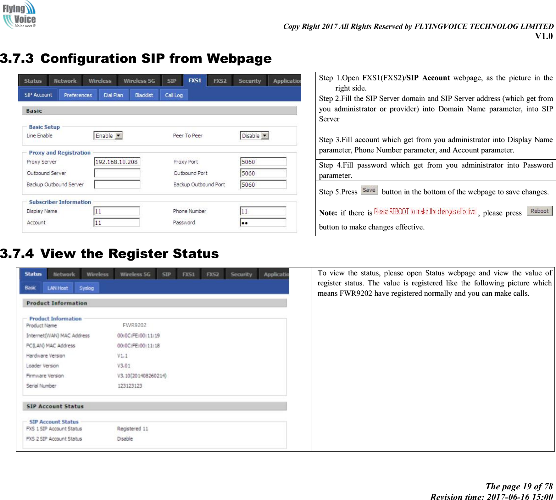Open the Dial Plan sub-tab

point(114,95)
